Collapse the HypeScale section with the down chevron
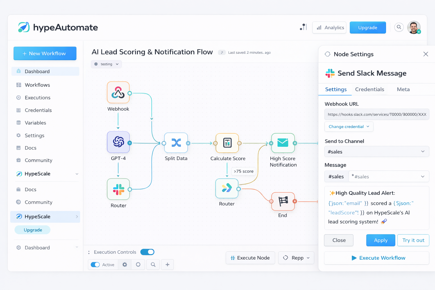Screen dimensions: 435x290 pyautogui.click(x=77, y=174)
